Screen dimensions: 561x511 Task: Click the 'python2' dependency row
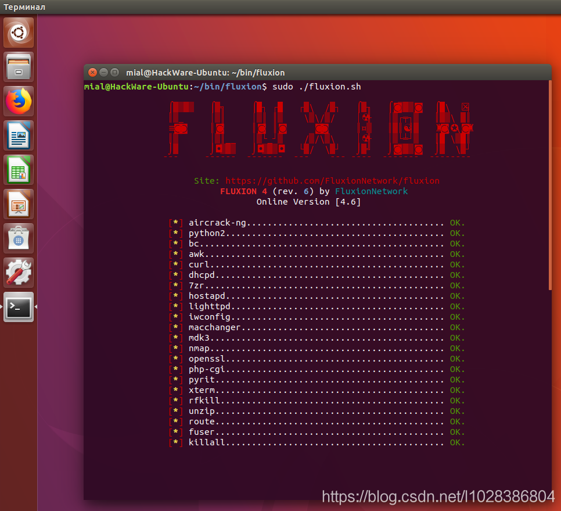click(317, 233)
